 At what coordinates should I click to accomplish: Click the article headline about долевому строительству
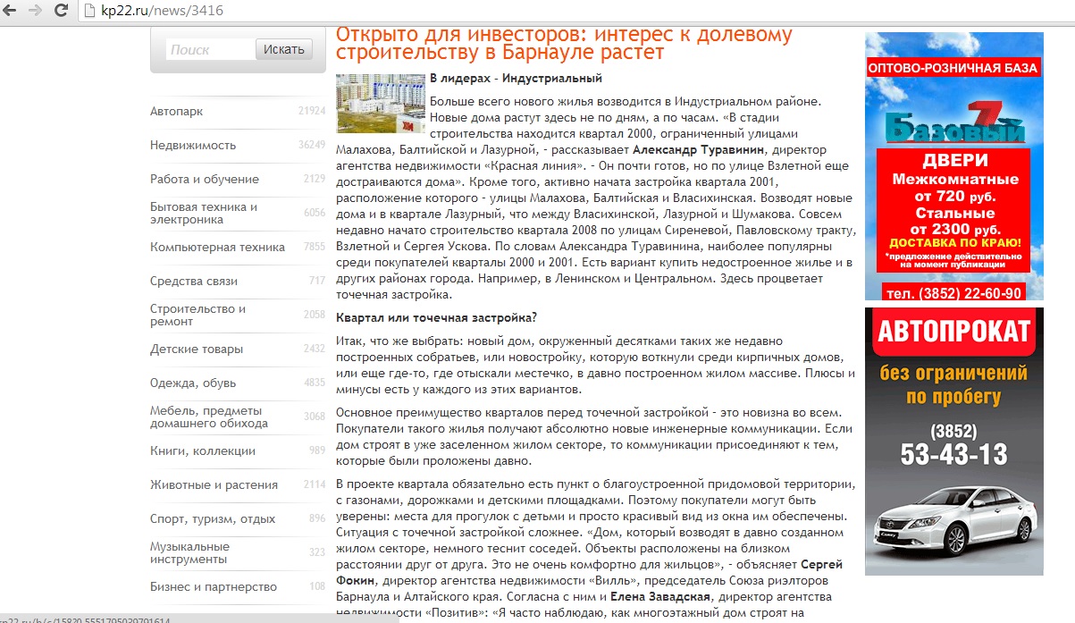pyautogui.click(x=564, y=44)
